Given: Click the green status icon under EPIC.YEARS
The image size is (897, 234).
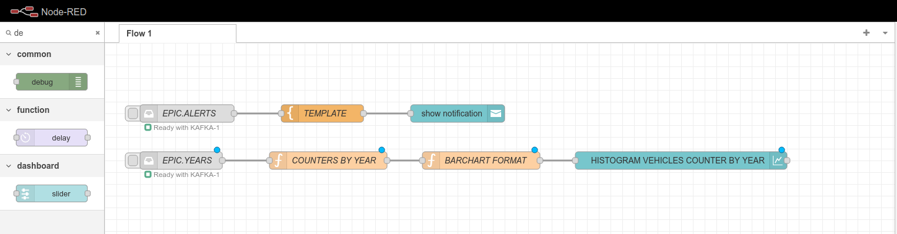Looking at the screenshot, I should [x=148, y=174].
